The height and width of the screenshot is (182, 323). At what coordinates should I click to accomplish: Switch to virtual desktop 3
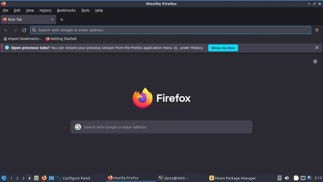[23, 178]
